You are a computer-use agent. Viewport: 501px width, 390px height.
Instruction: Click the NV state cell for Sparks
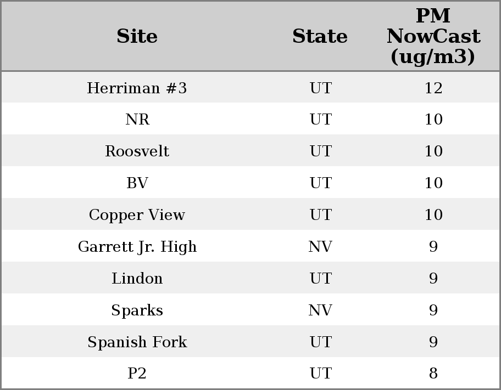click(x=320, y=310)
